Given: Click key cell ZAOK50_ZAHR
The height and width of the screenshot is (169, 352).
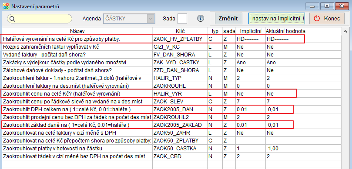Looking at the screenshot, I should point(180,133).
